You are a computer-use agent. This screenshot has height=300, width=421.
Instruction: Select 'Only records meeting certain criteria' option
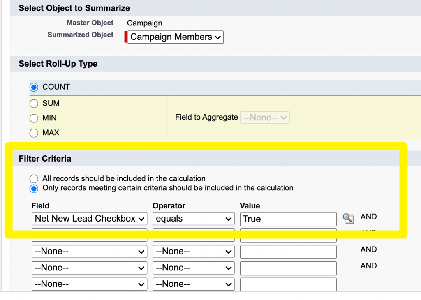click(x=34, y=188)
